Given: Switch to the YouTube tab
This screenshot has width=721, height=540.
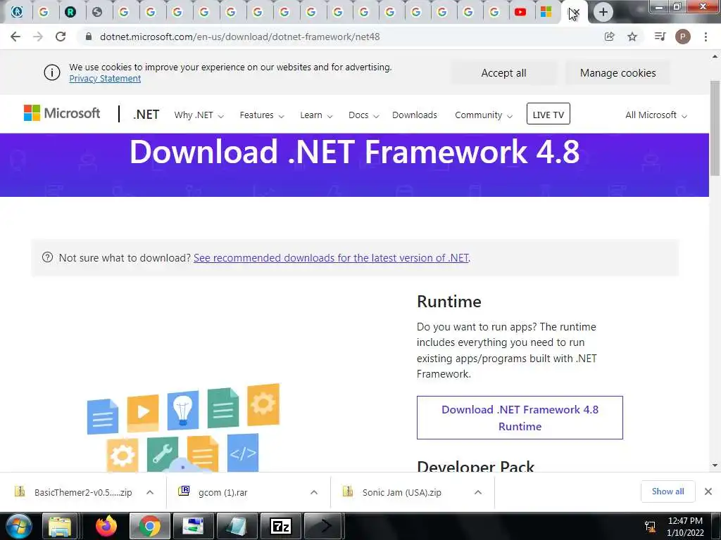Looking at the screenshot, I should [x=520, y=13].
